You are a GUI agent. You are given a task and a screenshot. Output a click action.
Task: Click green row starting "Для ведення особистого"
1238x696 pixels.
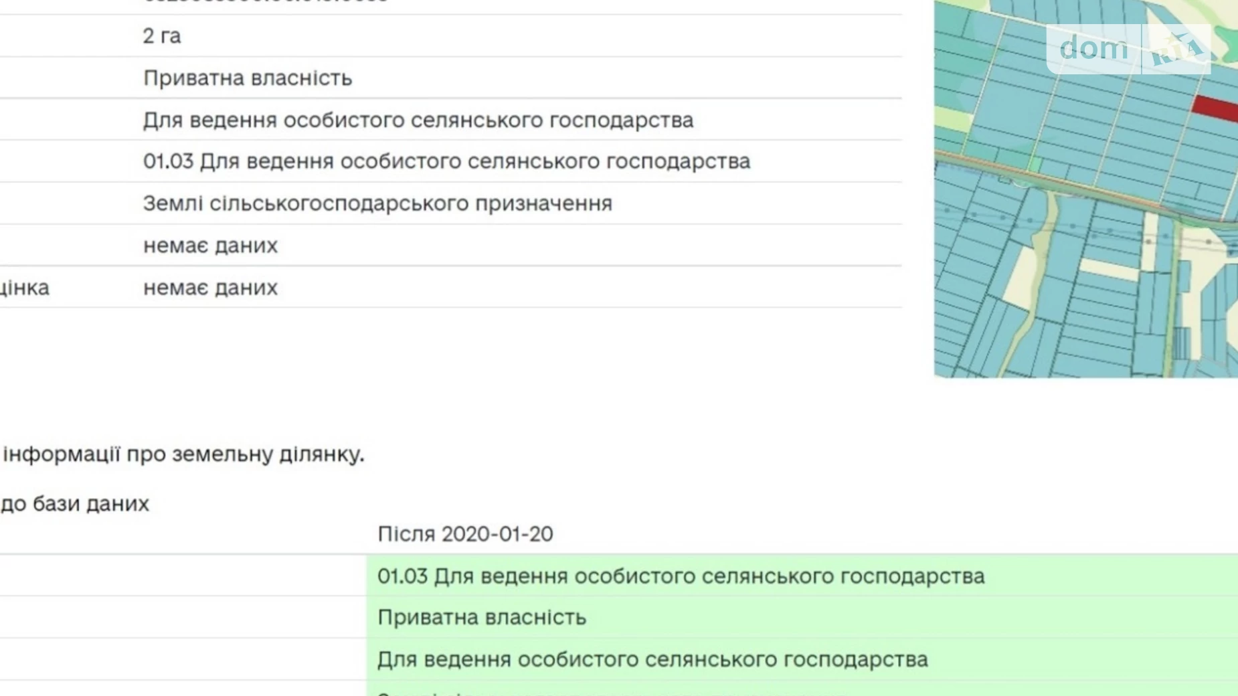652,660
